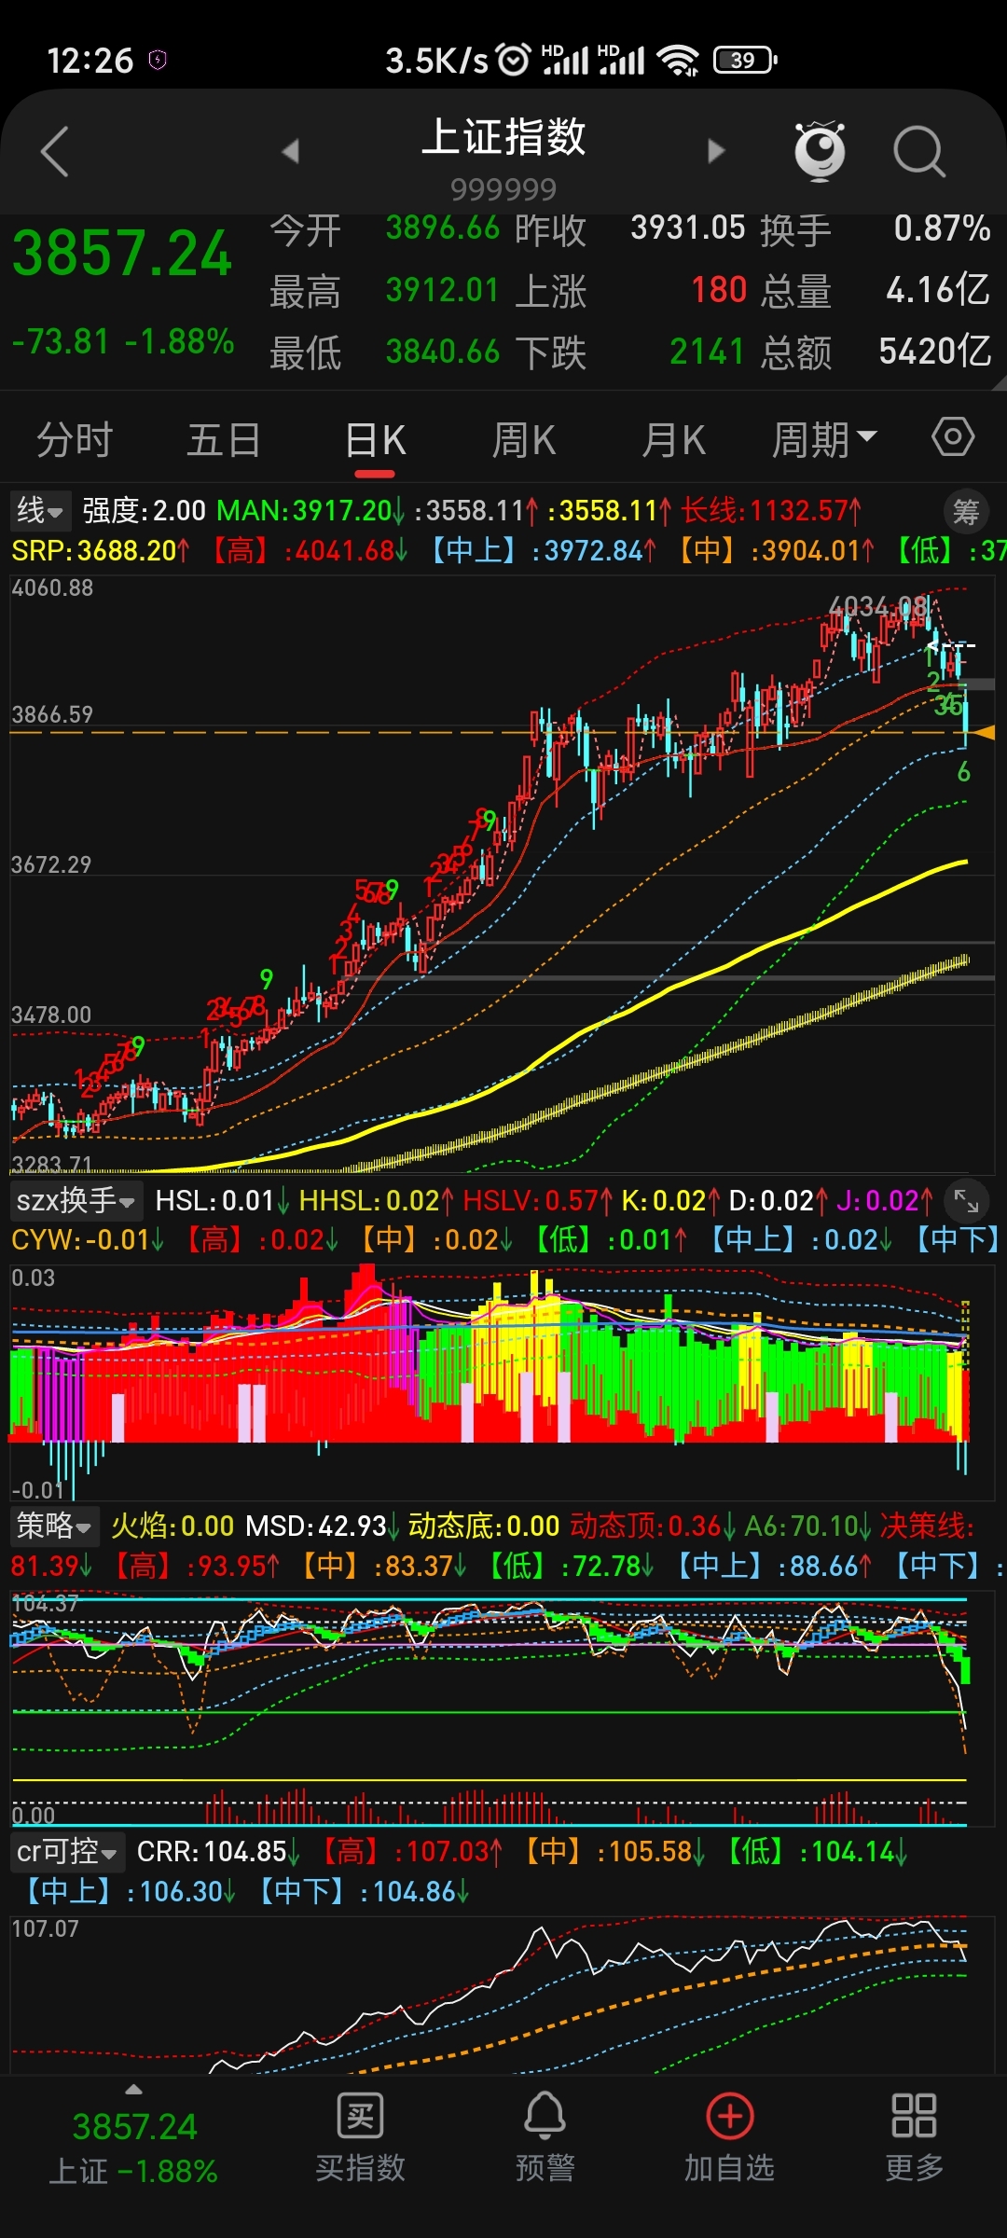Tap the current price 3857.24
Screen dimensions: 1007x2238
coord(122,254)
